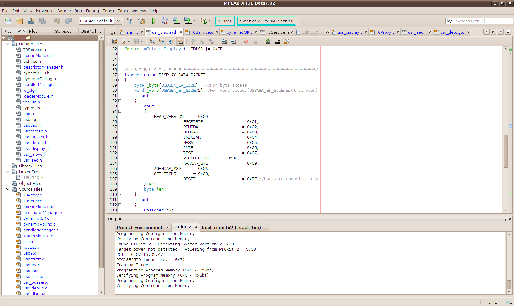Collapse the code fold at line 88
The image size is (514, 306).
tap(120, 80)
